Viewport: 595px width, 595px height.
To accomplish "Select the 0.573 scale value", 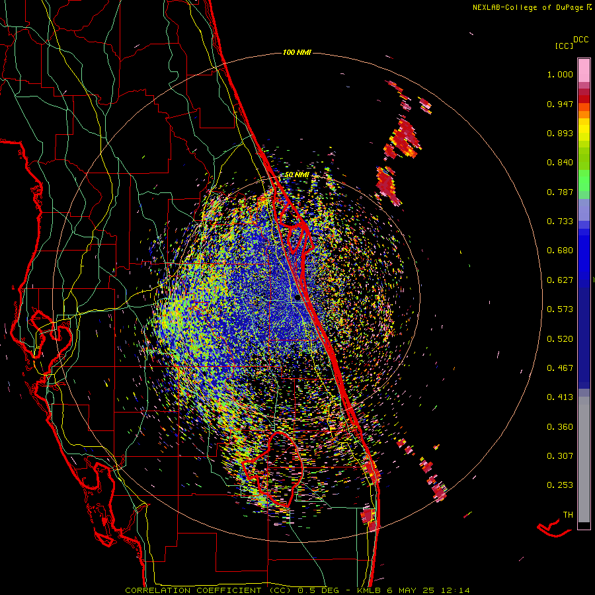I will click(560, 309).
